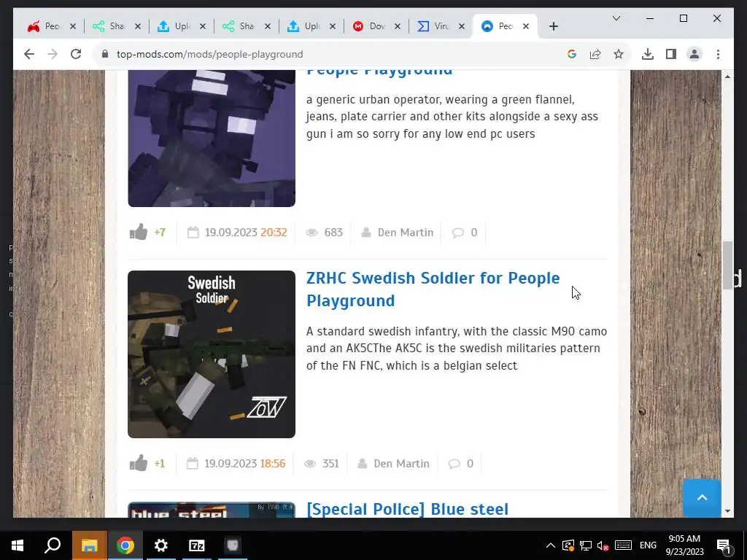Bookmark this page with star icon
This screenshot has height=560, width=747.
619,54
